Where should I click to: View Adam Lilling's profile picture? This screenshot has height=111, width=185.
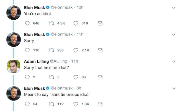click(x=14, y=66)
